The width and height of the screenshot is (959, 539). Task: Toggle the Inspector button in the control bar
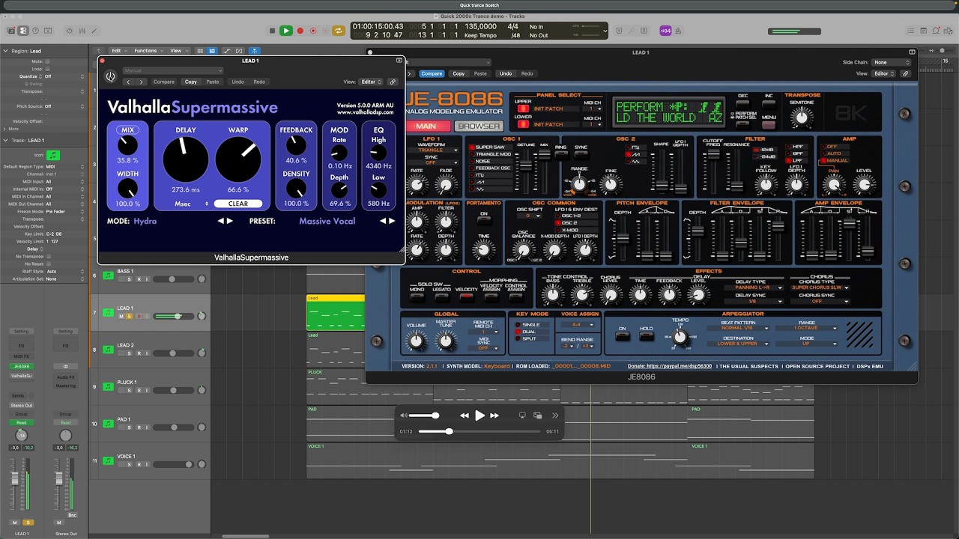pyautogui.click(x=23, y=31)
